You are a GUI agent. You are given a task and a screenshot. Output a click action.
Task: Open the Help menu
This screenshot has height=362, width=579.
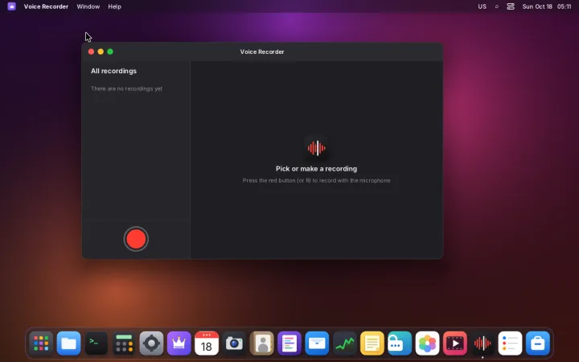[114, 6]
